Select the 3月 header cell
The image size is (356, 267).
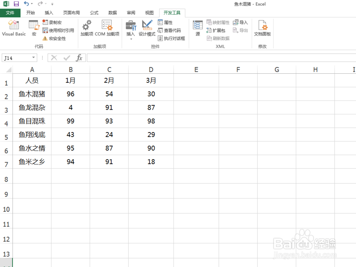tap(151, 80)
